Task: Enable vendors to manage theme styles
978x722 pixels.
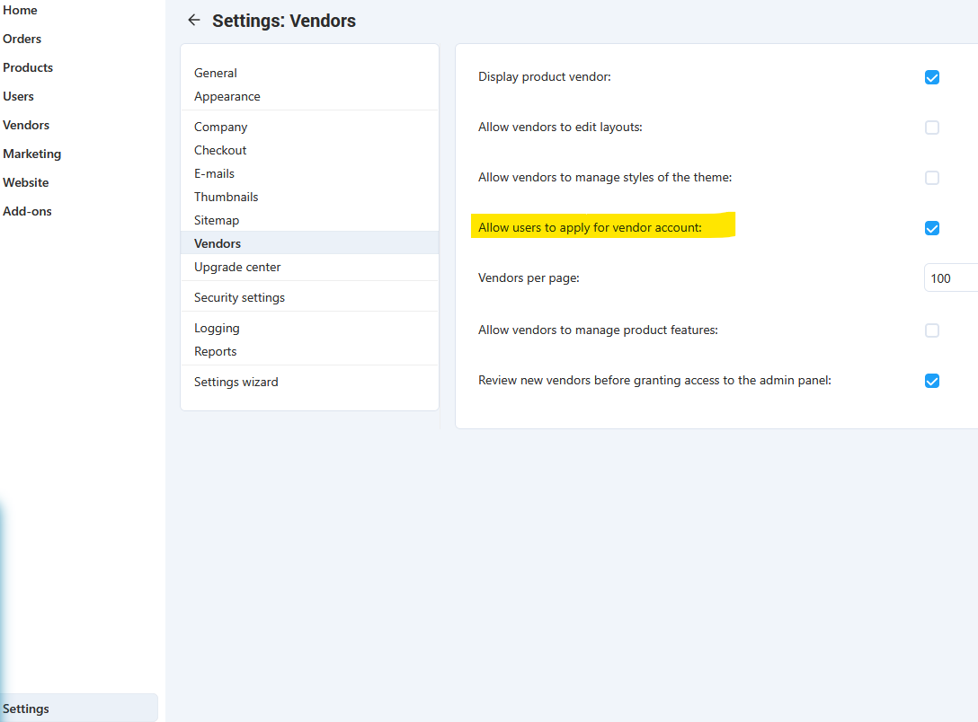Action: coord(932,178)
